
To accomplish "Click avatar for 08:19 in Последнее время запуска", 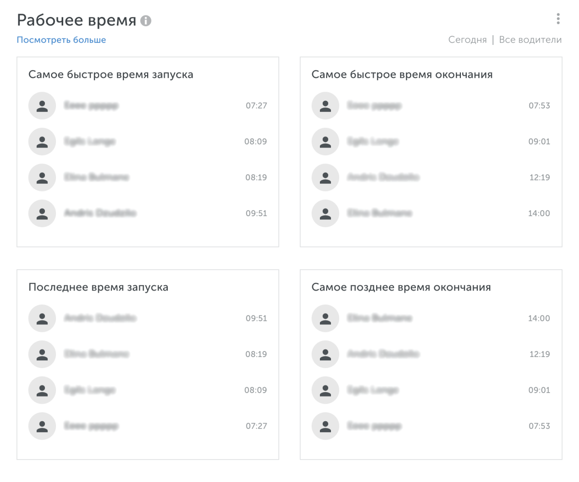I will [x=42, y=354].
